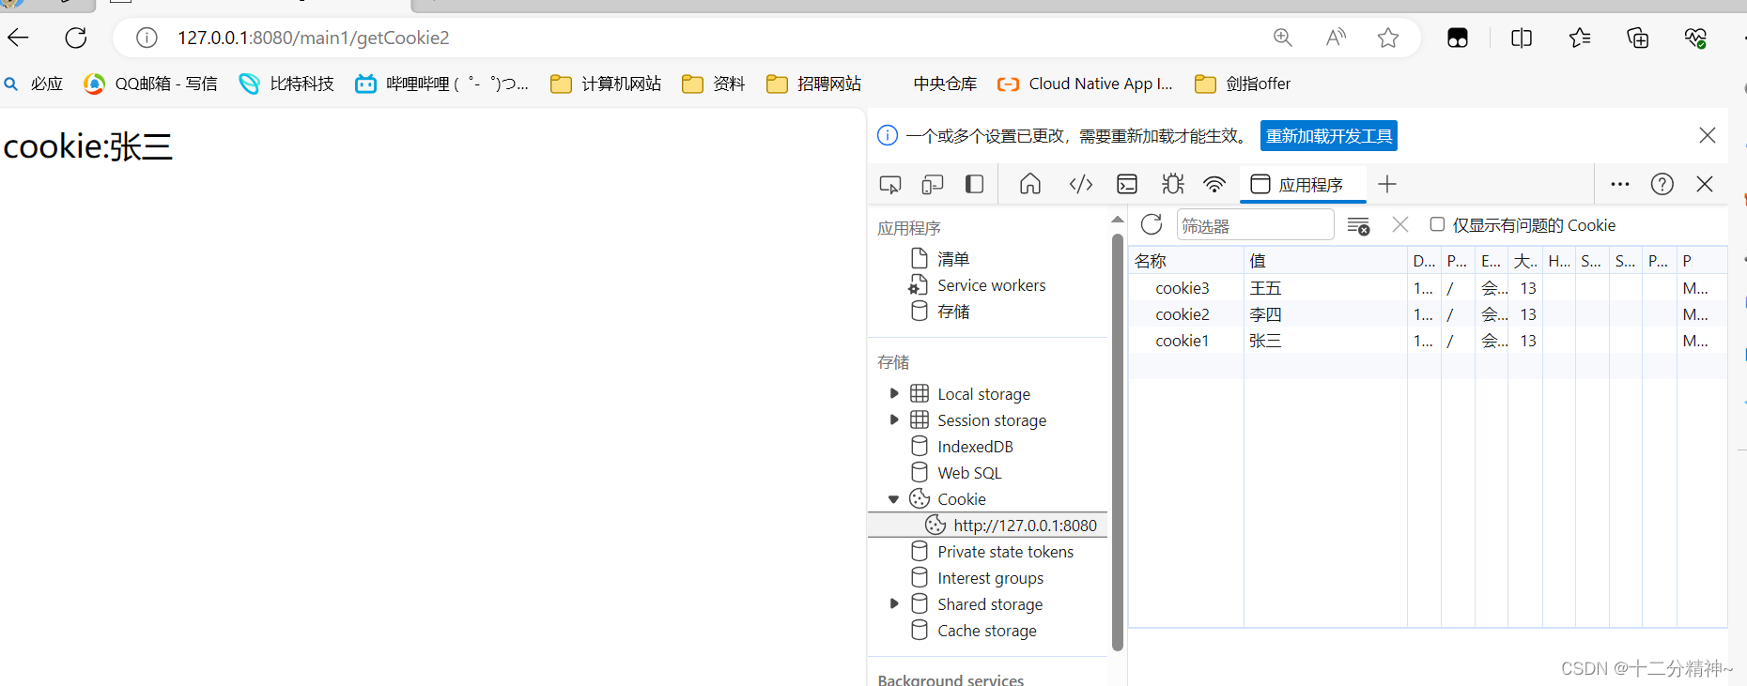Select cookie2 row in table
The image size is (1747, 686).
coord(1428,314)
